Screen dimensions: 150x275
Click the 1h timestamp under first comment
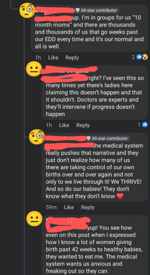[x=38, y=57]
